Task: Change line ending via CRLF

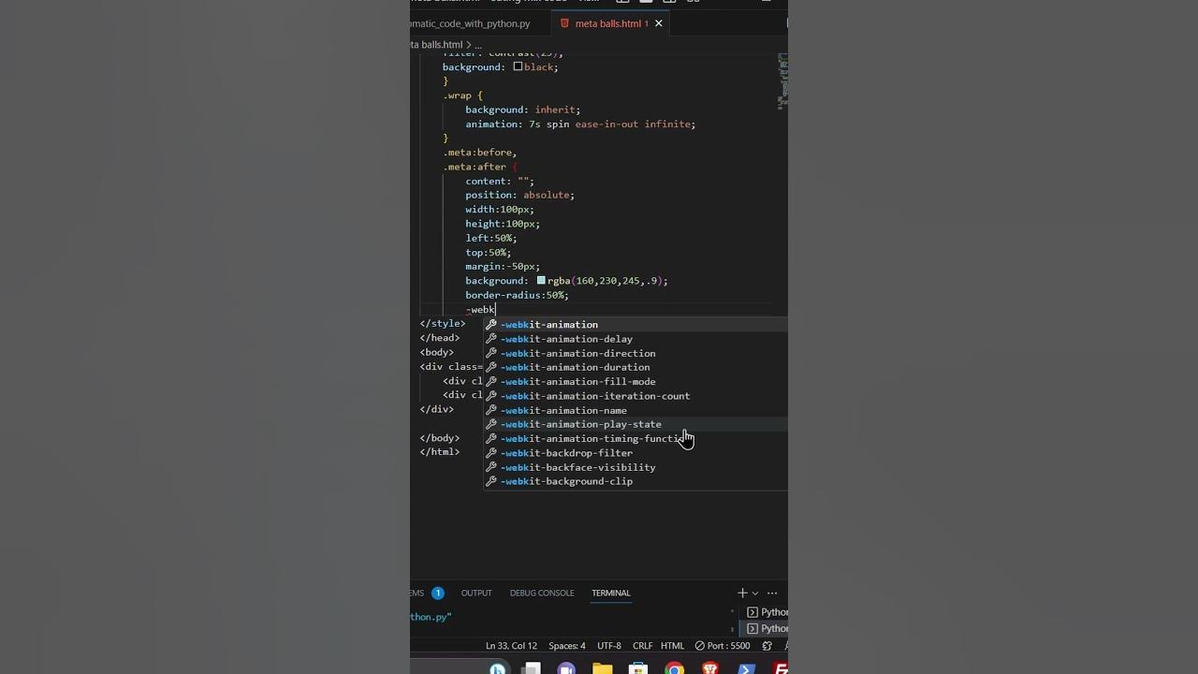Action: pyautogui.click(x=642, y=646)
